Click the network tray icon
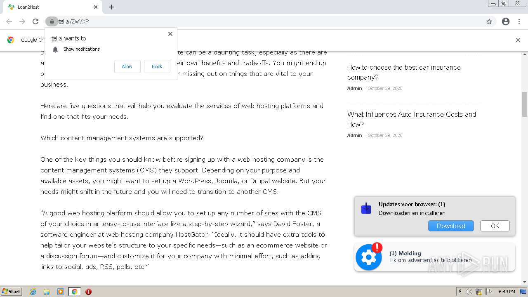The image size is (528, 297). coord(479,292)
